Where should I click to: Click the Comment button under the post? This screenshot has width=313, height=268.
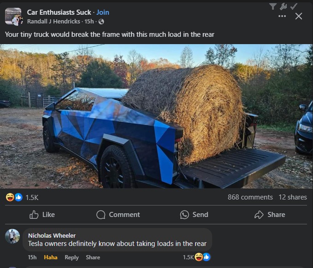click(x=118, y=215)
